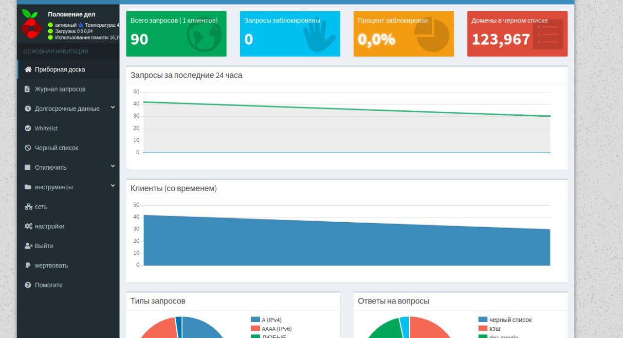The width and height of the screenshot is (623, 338).
Task: Open the сеть menu item
Action: pos(68,207)
